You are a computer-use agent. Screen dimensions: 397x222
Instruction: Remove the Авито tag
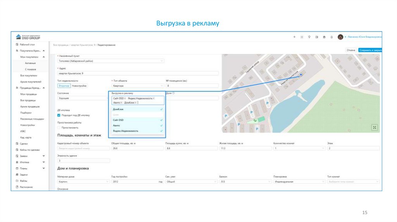coord(121,102)
